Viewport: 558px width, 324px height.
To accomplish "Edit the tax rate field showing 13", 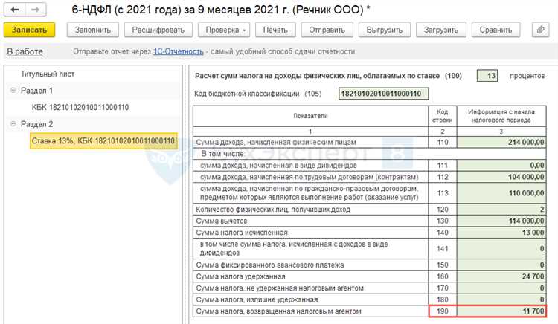I will point(487,76).
